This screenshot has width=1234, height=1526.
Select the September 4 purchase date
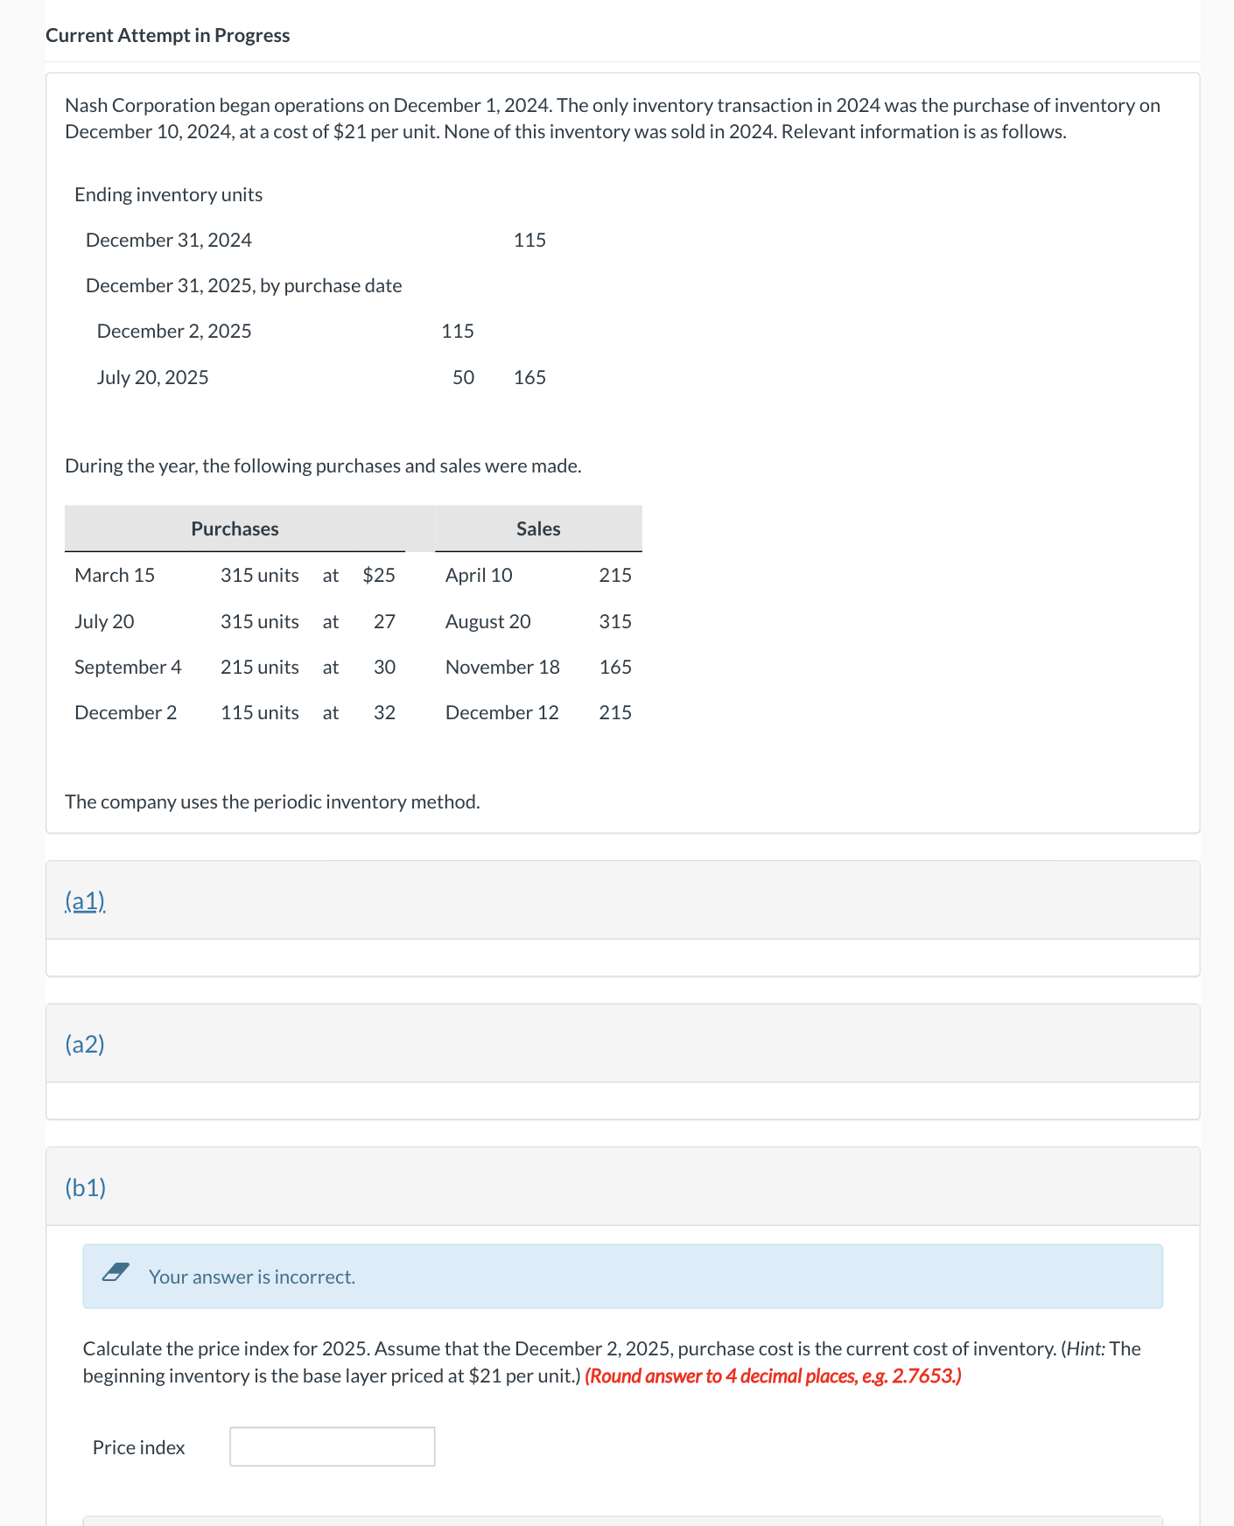click(128, 667)
